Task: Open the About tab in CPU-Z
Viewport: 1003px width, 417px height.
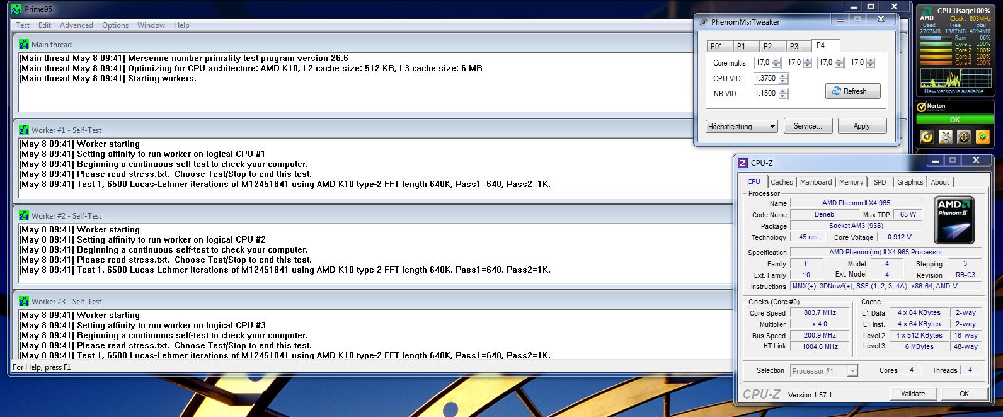Action: click(x=940, y=182)
